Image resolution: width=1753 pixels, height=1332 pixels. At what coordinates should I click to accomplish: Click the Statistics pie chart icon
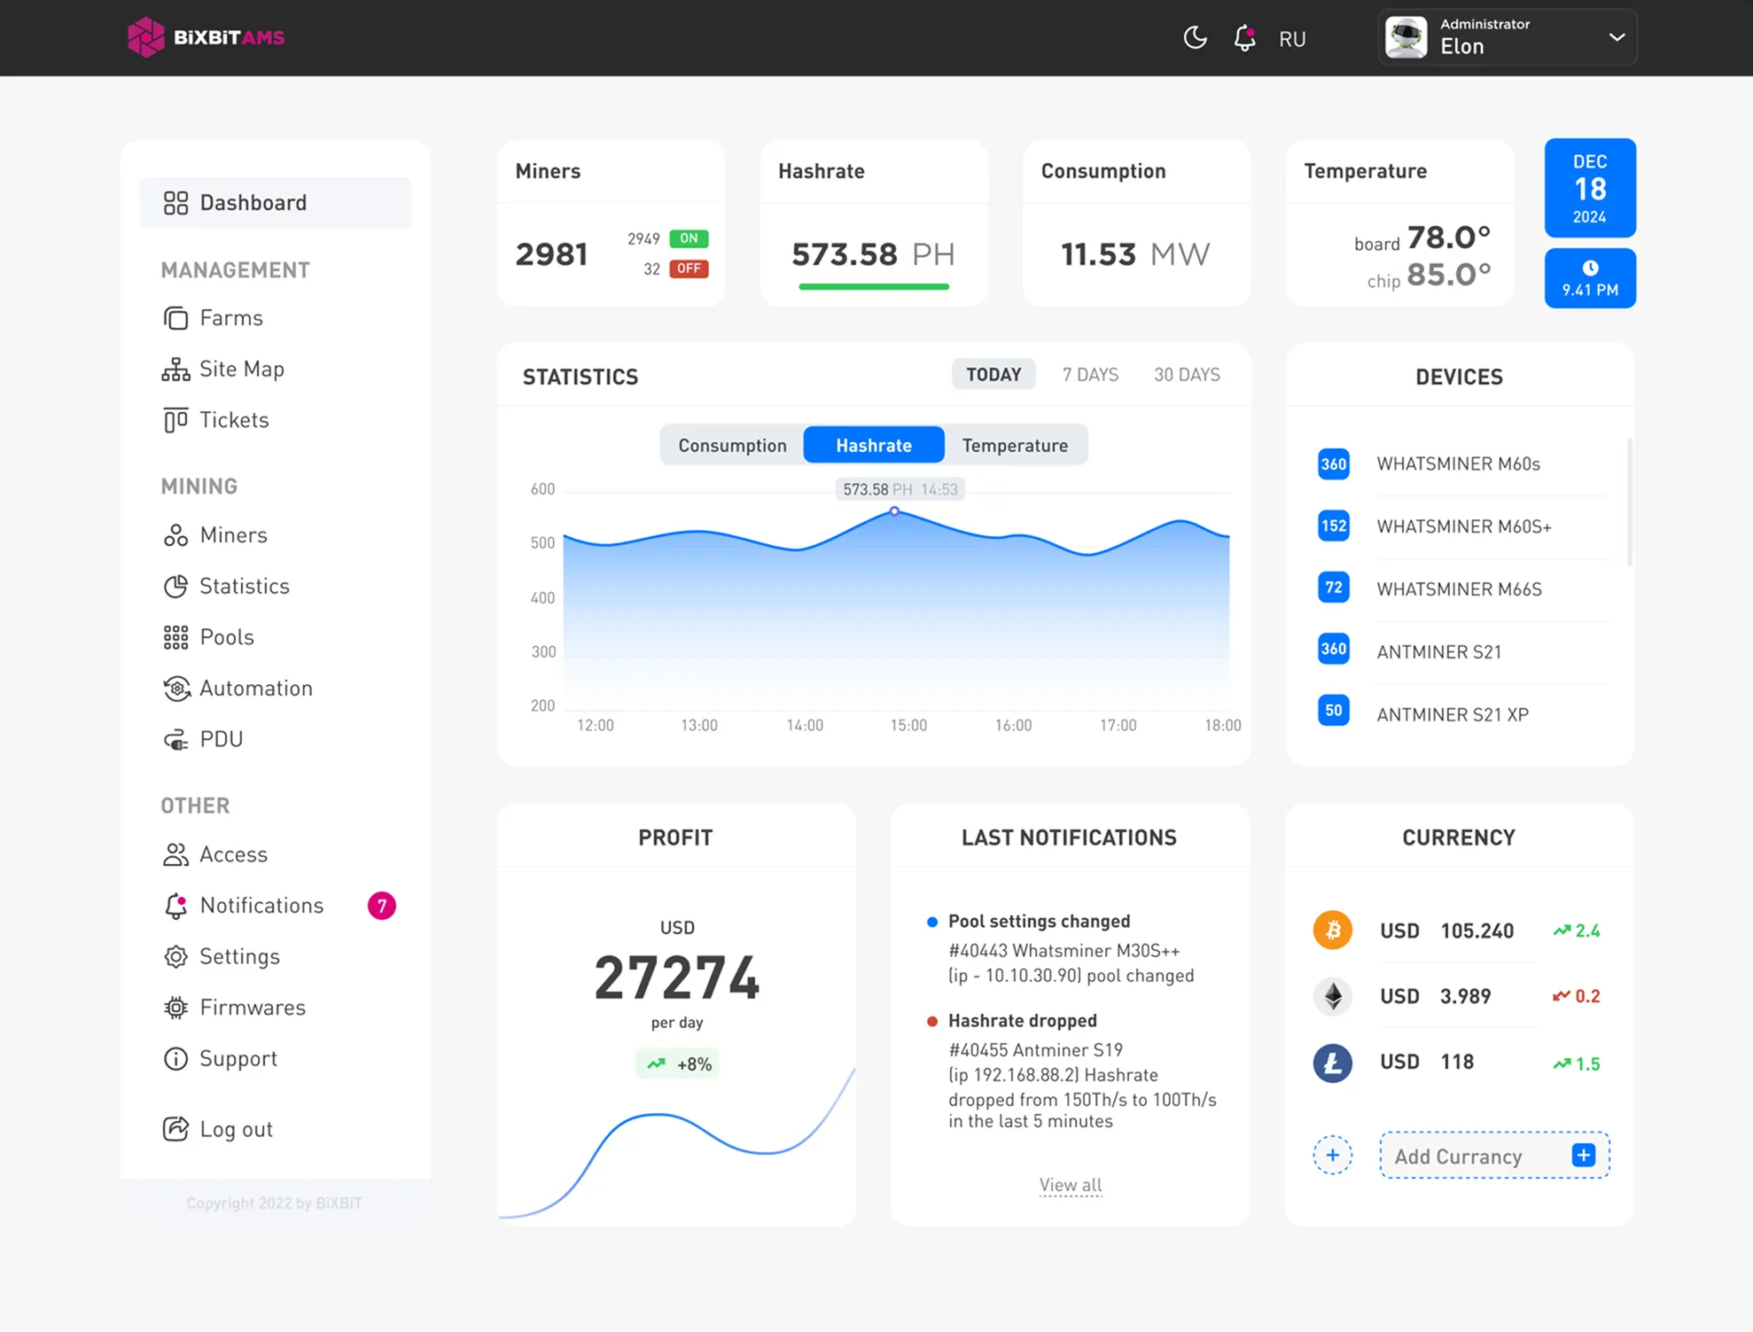point(175,587)
